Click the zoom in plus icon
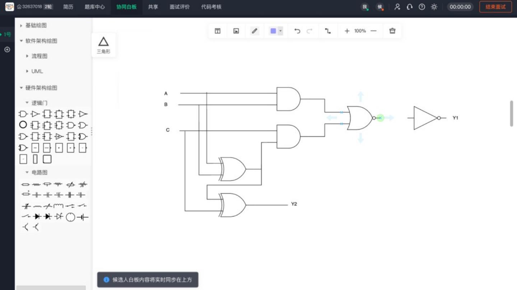This screenshot has width=517, height=290. pos(347,31)
